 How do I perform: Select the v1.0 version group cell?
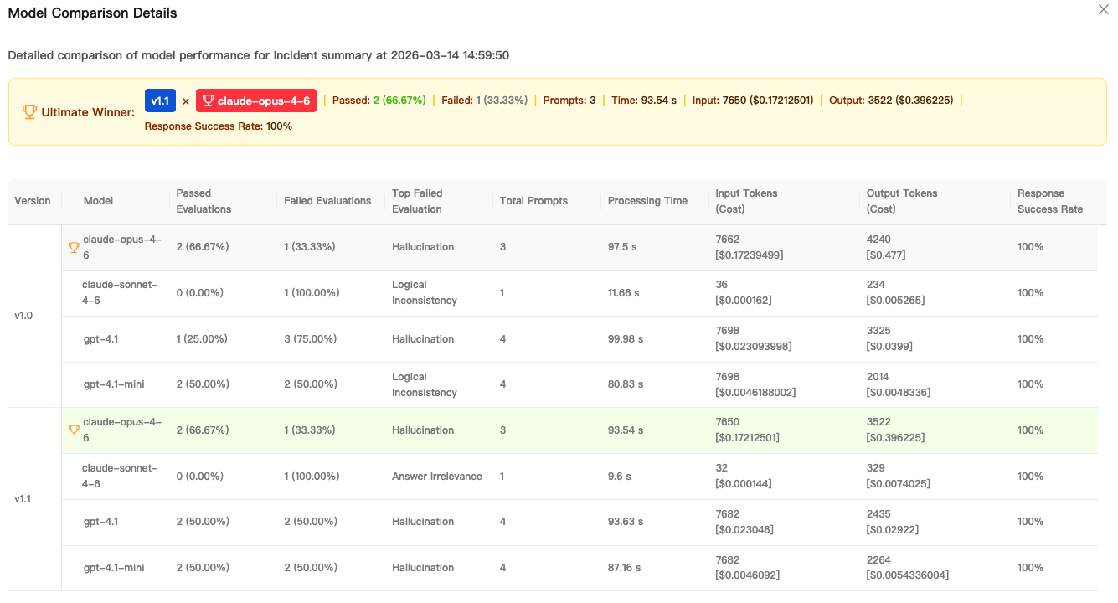(x=24, y=316)
